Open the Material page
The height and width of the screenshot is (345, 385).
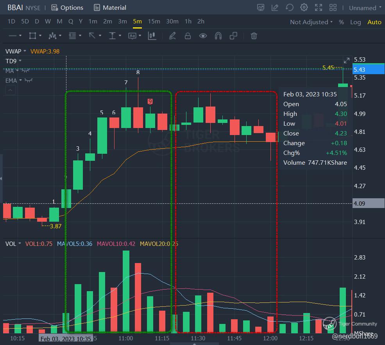point(110,7)
